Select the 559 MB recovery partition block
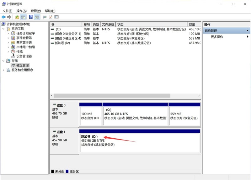The image size is (251, 180). pos(184,114)
